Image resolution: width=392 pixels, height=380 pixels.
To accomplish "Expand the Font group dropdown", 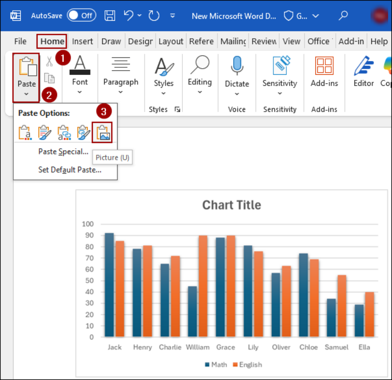I will click(x=80, y=92).
